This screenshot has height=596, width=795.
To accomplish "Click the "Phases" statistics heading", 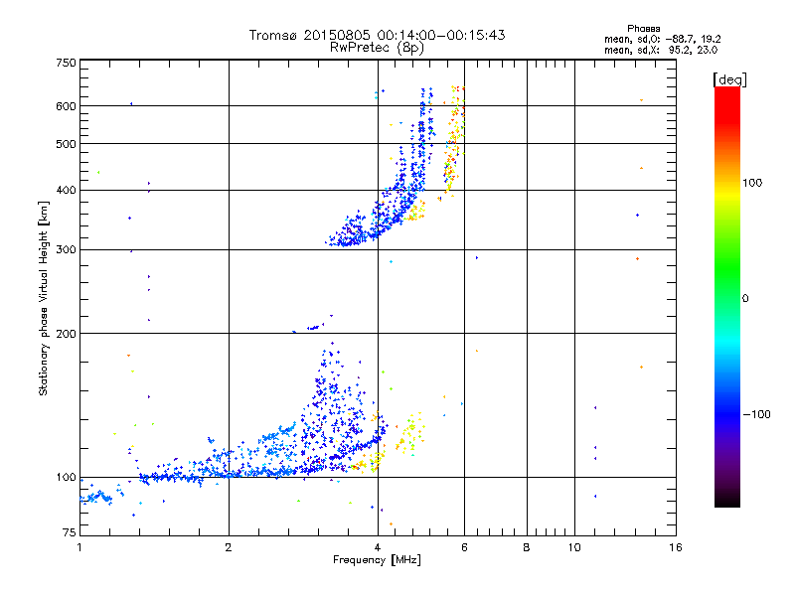I will pos(643,29).
